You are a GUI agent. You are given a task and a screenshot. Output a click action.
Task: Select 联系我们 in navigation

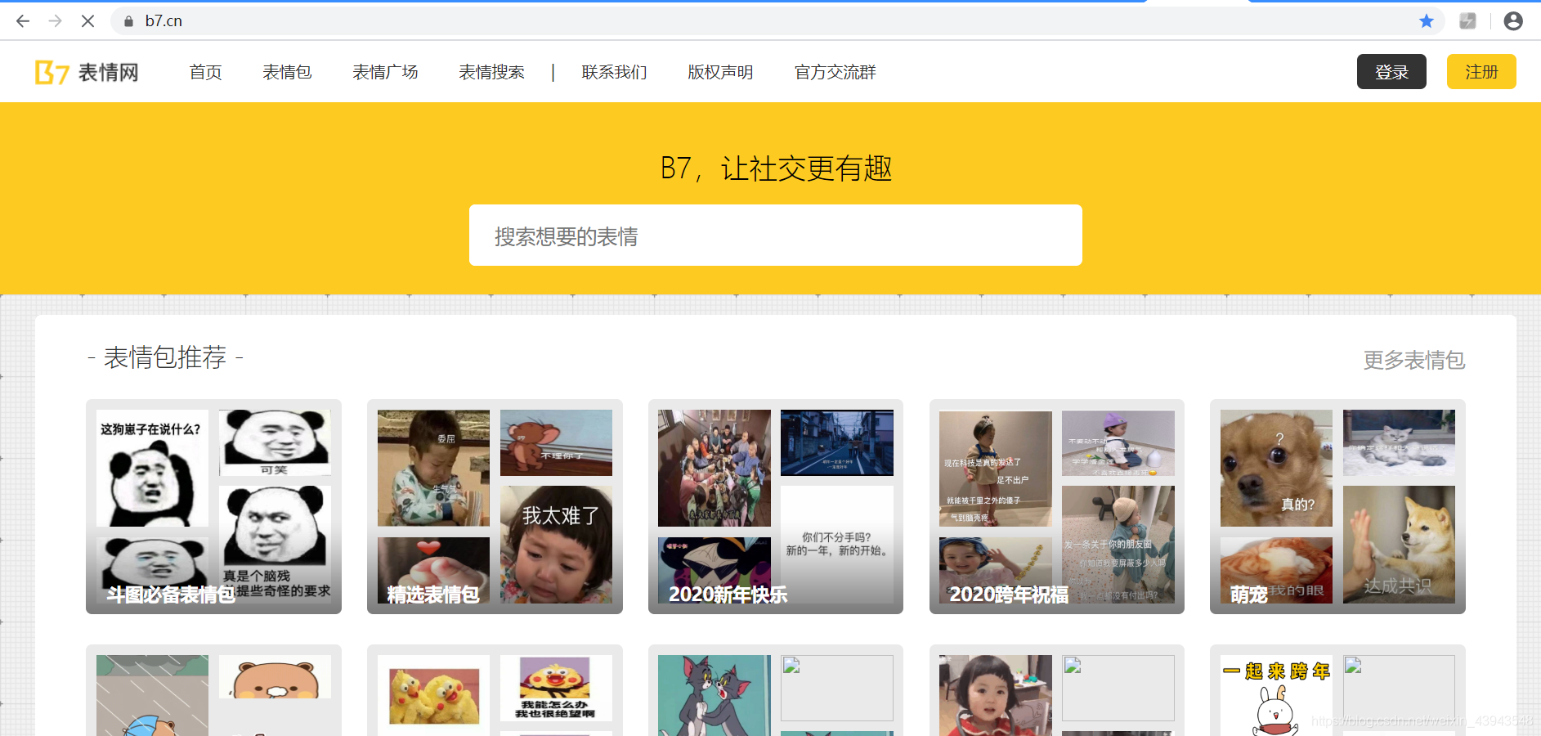pos(614,72)
